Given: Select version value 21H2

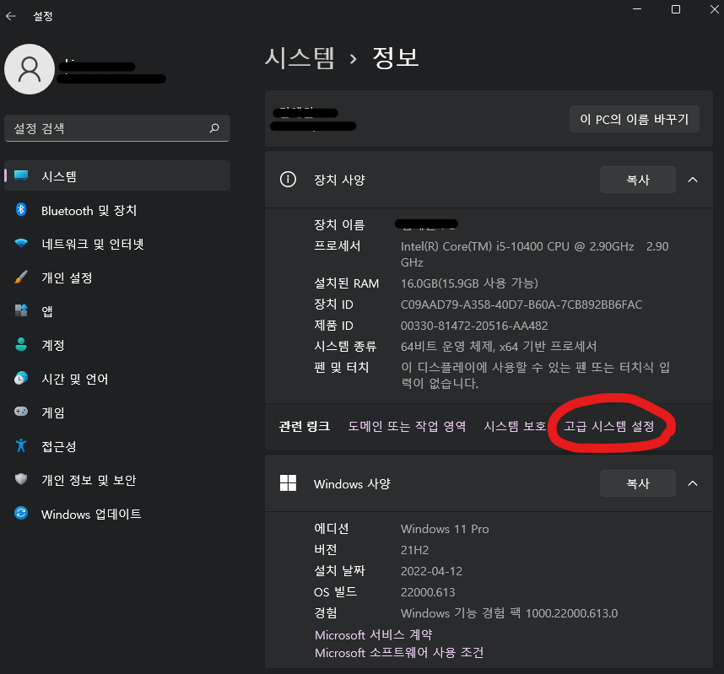Looking at the screenshot, I should 414,550.
